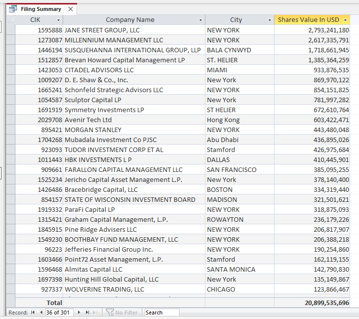Click shares value 933,876,535
The height and width of the screenshot is (319, 359).
331,70
